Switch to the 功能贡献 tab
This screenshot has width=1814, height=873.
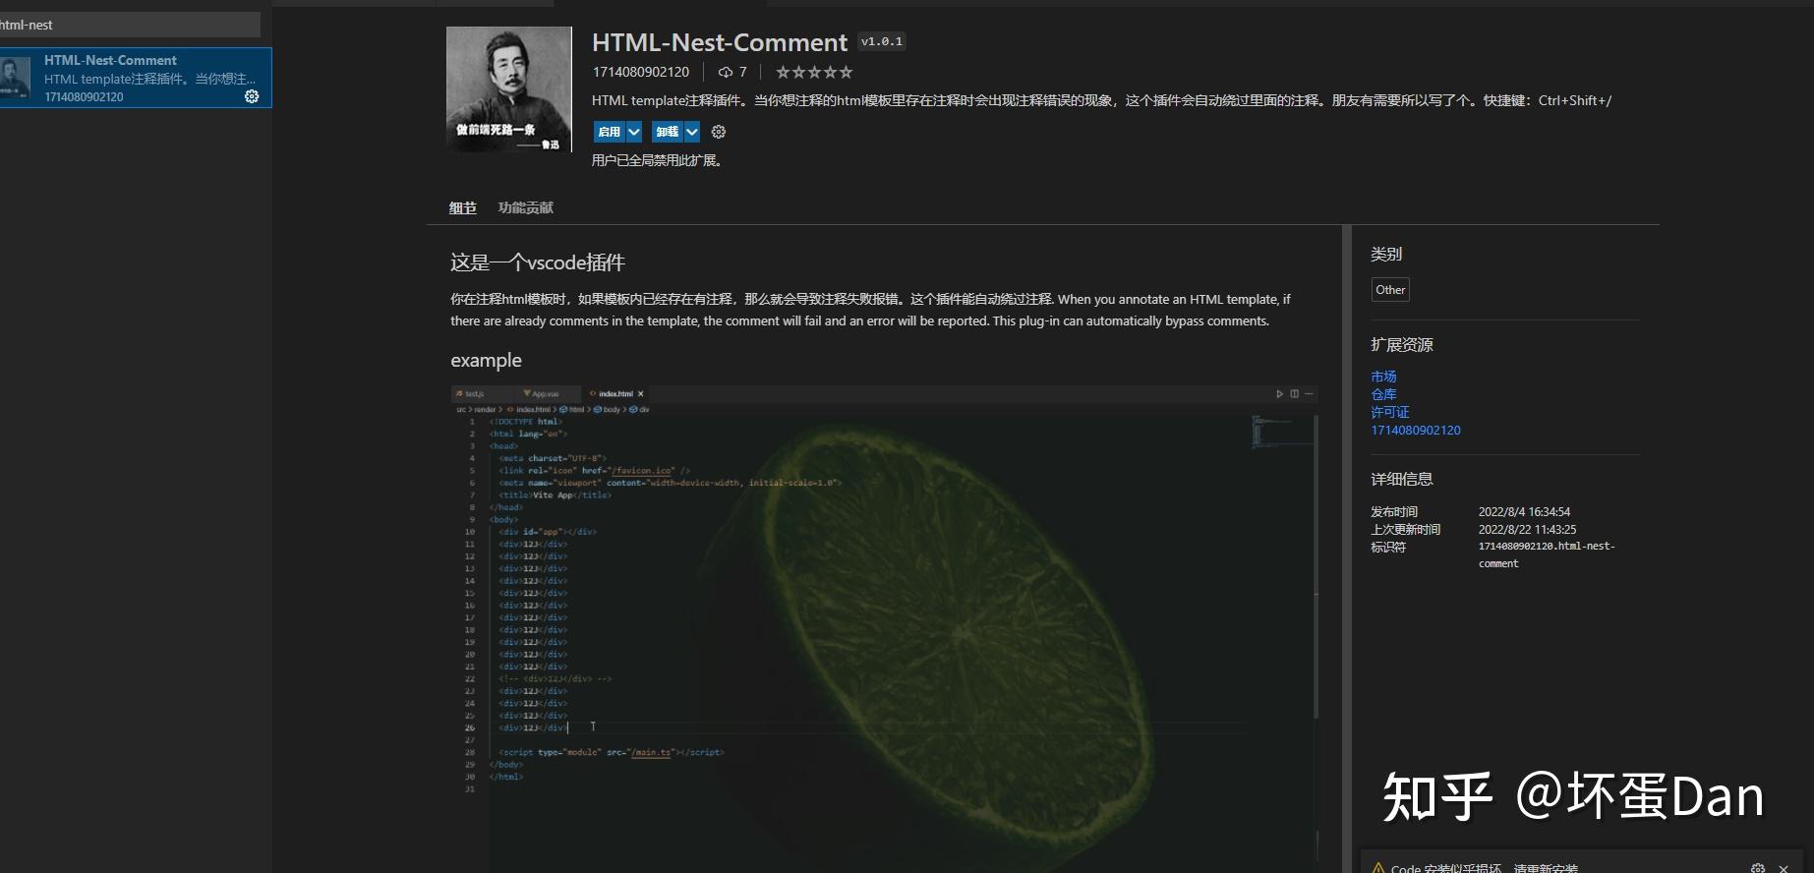pyautogui.click(x=525, y=207)
